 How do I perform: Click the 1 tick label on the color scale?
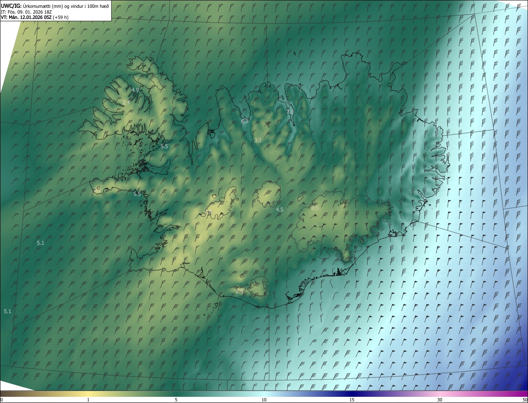(x=88, y=400)
